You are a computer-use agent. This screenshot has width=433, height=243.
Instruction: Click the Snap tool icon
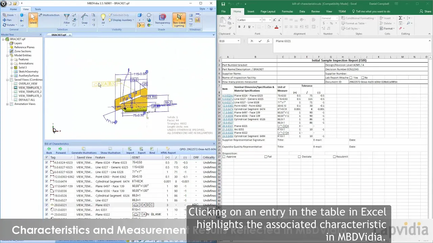point(85,19)
